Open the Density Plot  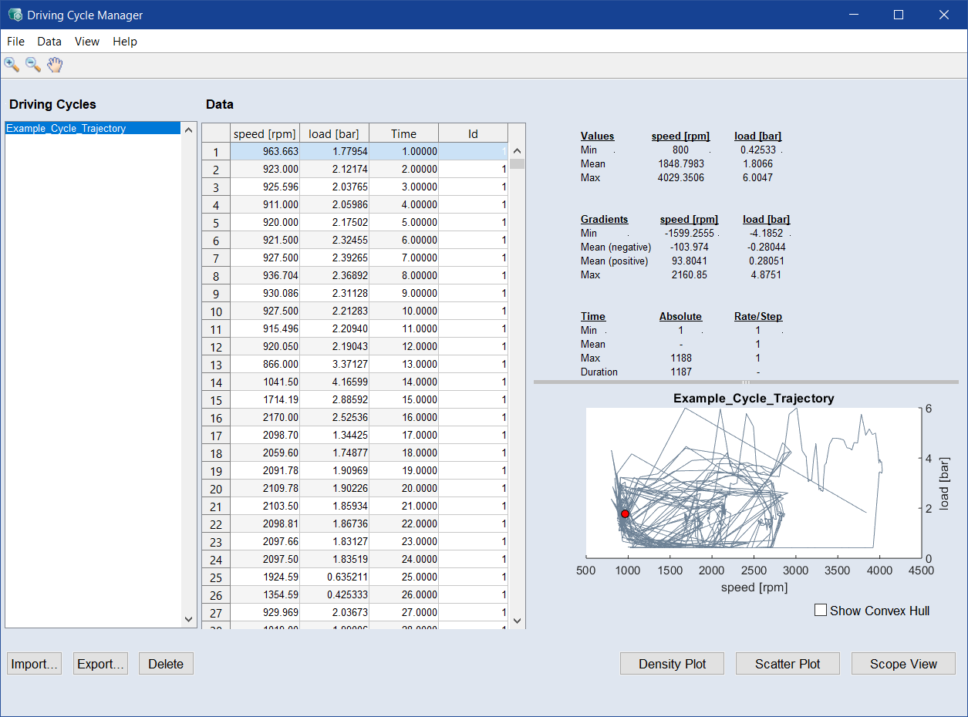[672, 664]
